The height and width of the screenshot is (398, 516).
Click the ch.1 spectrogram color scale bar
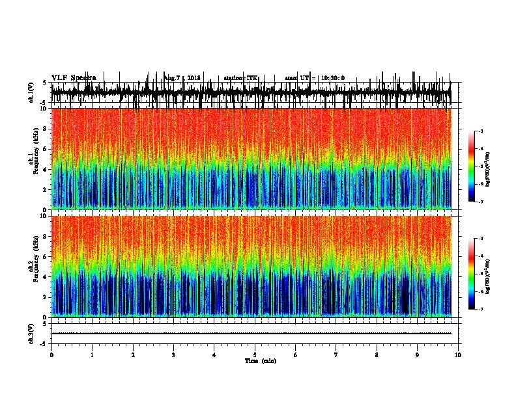click(472, 166)
